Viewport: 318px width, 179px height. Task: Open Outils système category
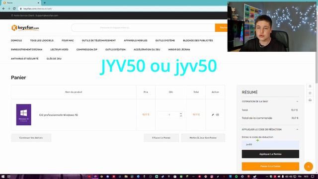165,41
